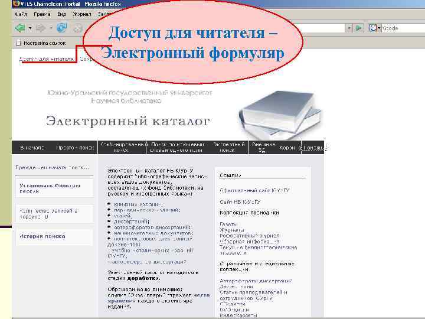The width and height of the screenshot is (425, 319).
Task: Follow the Сайт НБ ЮУрГУ link
Action: click(x=240, y=202)
